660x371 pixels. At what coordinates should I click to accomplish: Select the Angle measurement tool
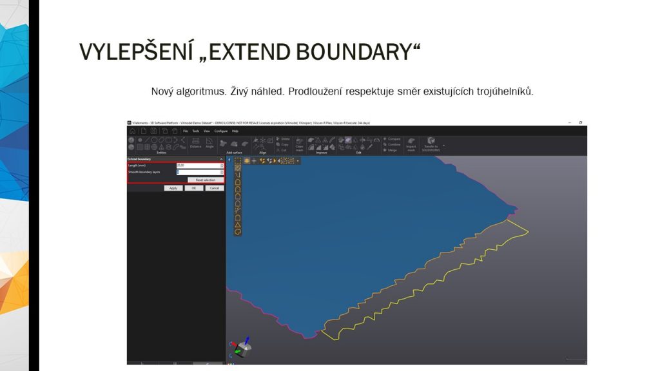tap(209, 142)
